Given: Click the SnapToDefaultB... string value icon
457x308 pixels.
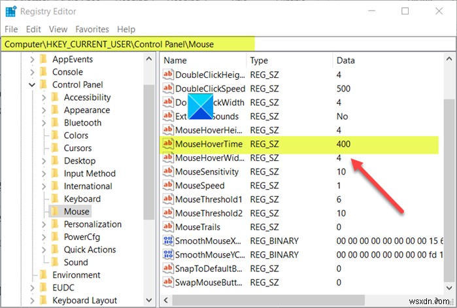Looking at the screenshot, I should point(168,268).
